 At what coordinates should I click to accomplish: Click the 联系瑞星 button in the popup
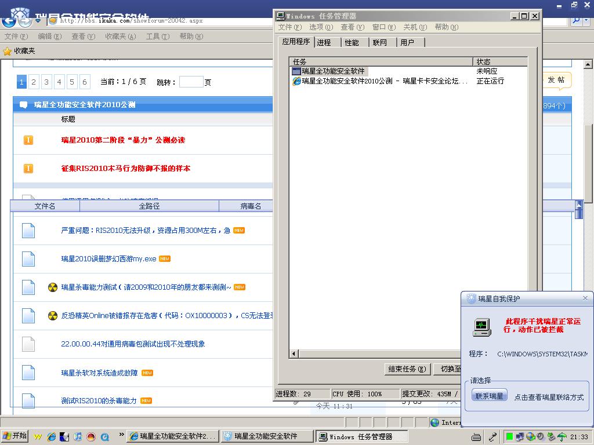pos(489,396)
